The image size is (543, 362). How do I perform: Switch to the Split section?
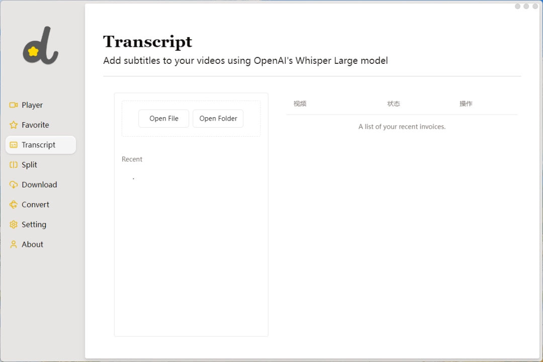(30, 164)
